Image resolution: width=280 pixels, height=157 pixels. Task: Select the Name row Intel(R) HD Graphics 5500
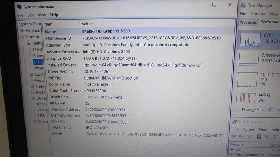click(x=139, y=31)
